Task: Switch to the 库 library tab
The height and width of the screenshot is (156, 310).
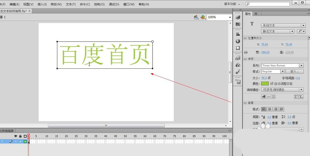Action: pyautogui.click(x=256, y=14)
